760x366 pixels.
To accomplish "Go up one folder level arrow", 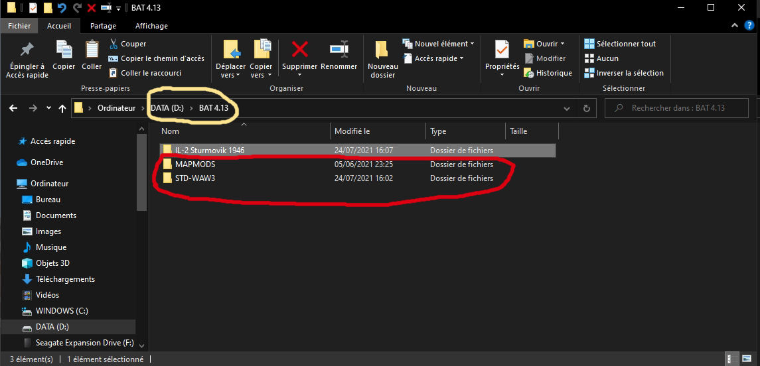I will 62,109.
